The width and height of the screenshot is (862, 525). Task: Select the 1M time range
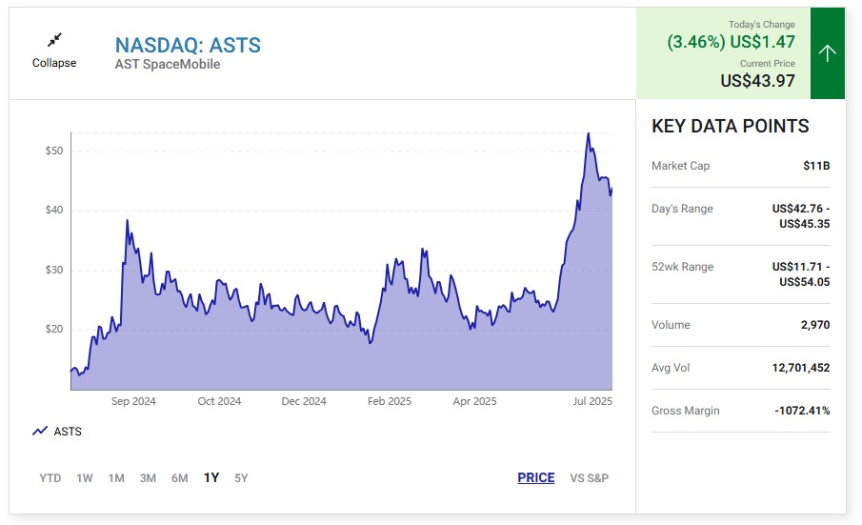coord(116,478)
